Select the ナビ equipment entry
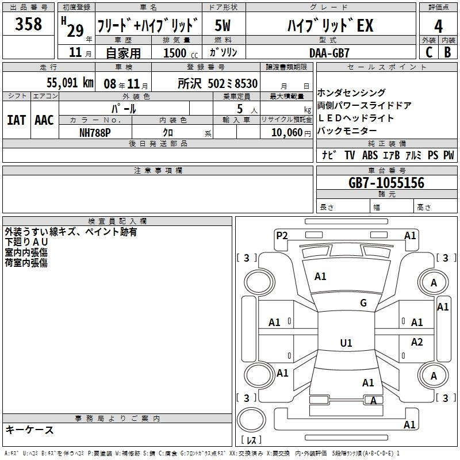This screenshot has width=460, height=460. pos(329,155)
